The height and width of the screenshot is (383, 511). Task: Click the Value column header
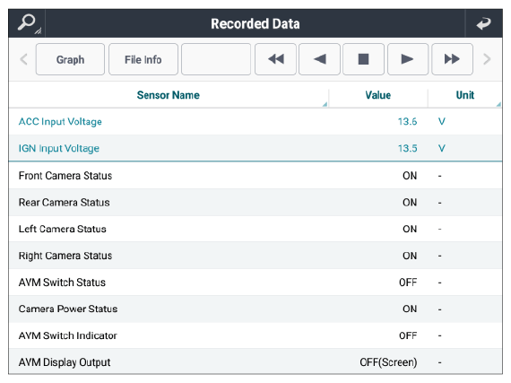(x=378, y=95)
